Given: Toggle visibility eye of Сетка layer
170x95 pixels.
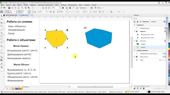Looking at the screenshot, I should tap(160, 60).
